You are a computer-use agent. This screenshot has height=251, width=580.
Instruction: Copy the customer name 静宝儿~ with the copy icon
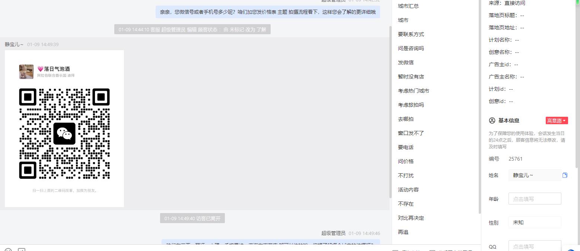pyautogui.click(x=565, y=175)
